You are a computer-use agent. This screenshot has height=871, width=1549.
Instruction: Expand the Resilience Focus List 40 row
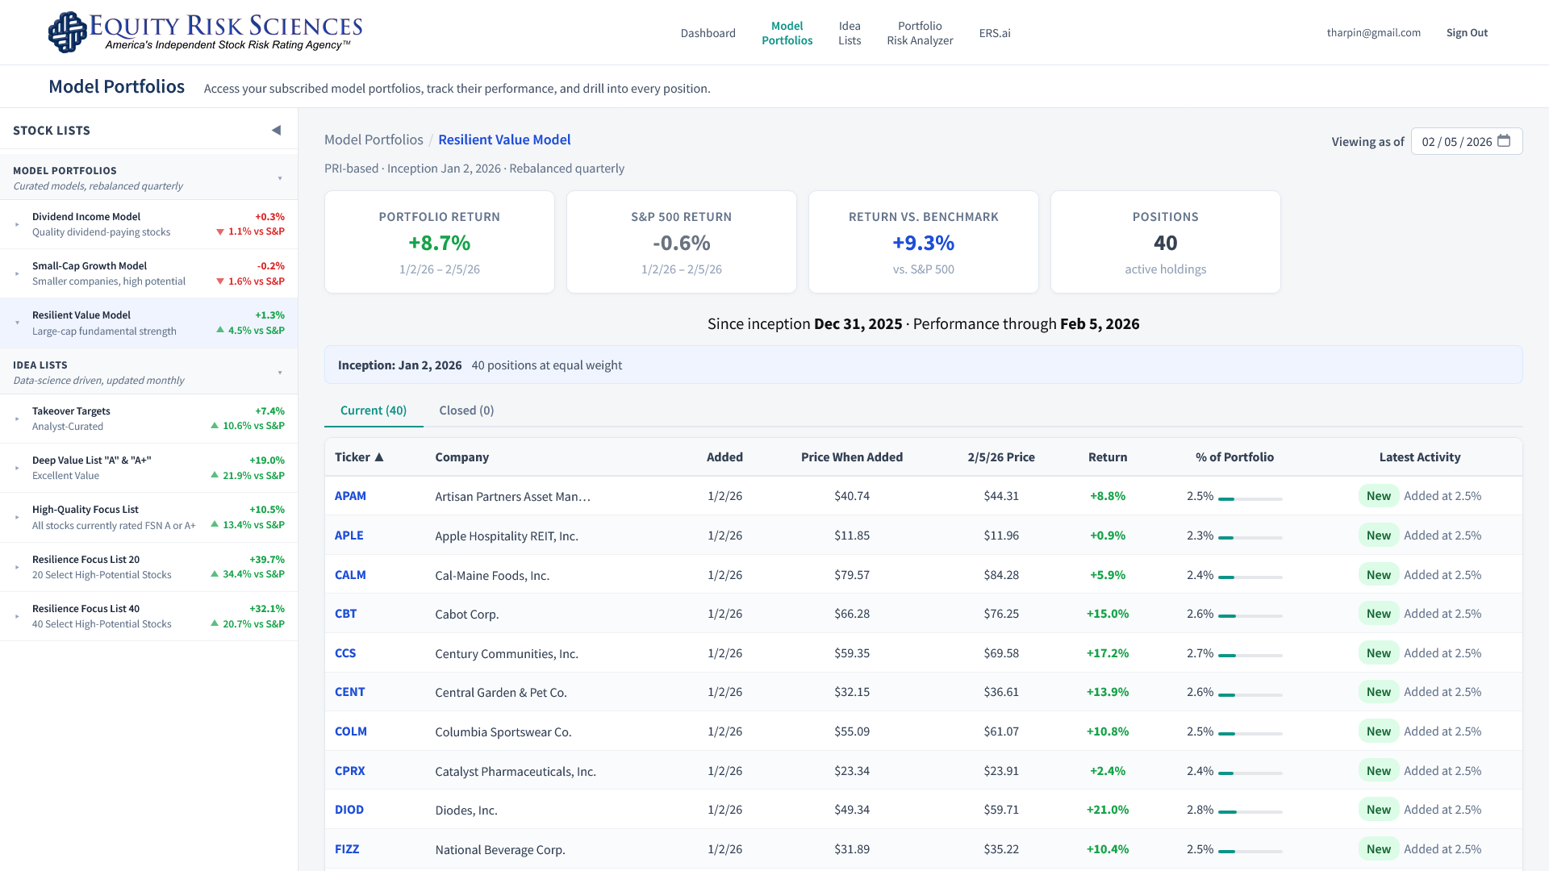17,616
